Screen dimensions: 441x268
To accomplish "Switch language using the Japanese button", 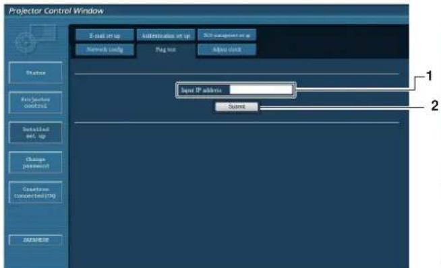I will click(36, 240).
